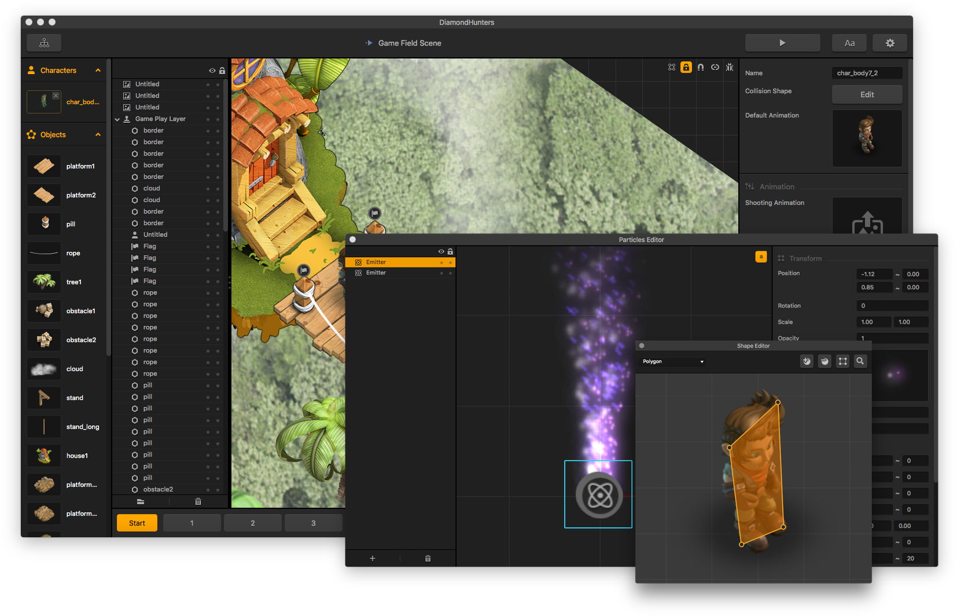The height and width of the screenshot is (616, 957).
Task: Add new emitter with plus icon
Action: click(x=373, y=559)
